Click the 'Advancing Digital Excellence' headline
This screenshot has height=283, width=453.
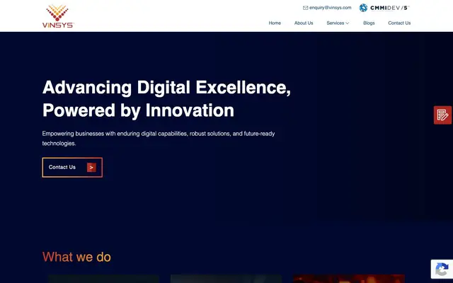166,99
